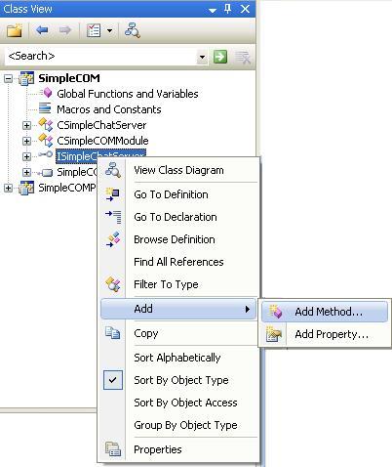Toggle the Sort By Object Type checkmark
This screenshot has width=392, height=467.
[113, 380]
